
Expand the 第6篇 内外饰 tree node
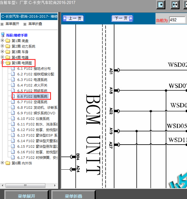click(2, 163)
